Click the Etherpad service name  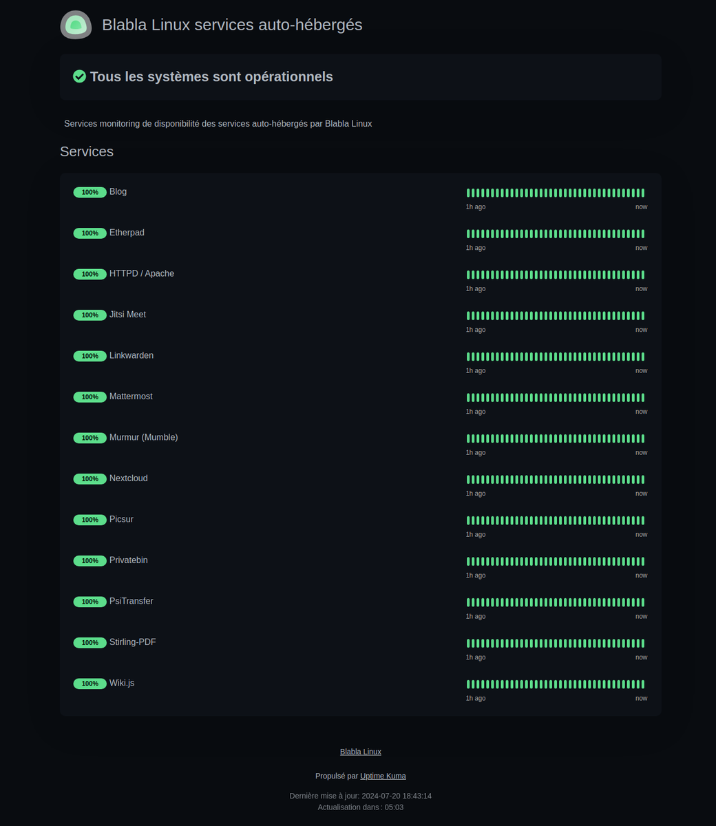(127, 233)
